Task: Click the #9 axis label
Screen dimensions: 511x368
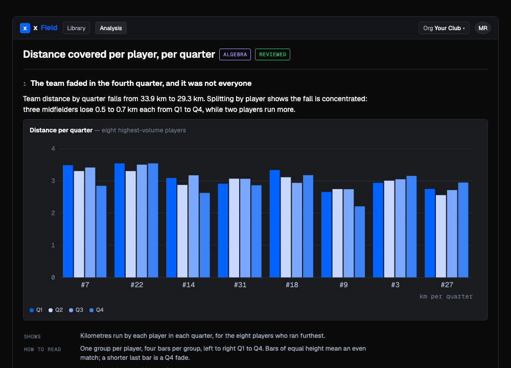Action: click(x=343, y=285)
